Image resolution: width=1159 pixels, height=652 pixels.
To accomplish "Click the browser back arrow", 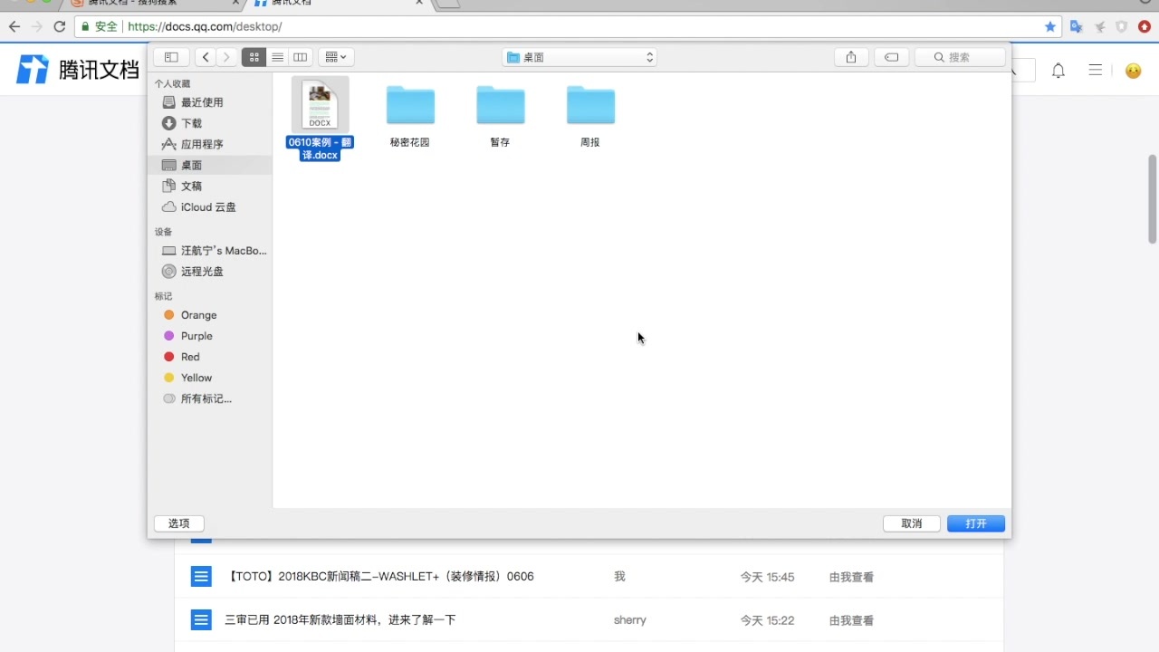I will click(14, 26).
